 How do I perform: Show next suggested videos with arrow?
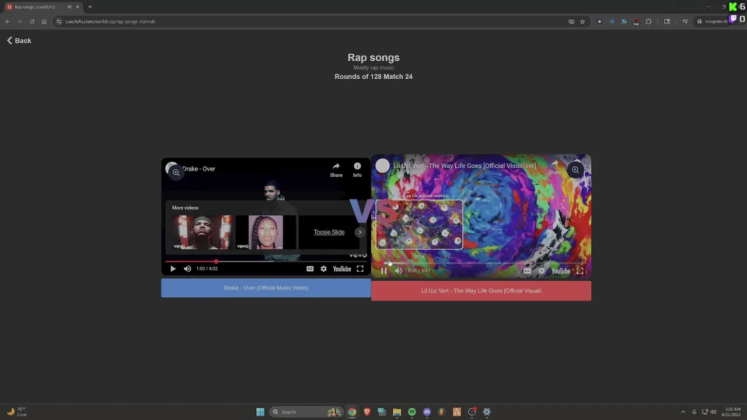coord(360,232)
